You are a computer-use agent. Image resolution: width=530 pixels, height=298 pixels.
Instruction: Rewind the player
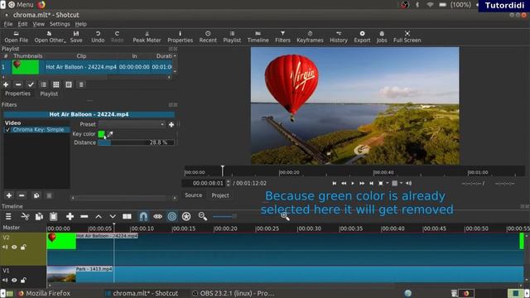click(x=344, y=183)
